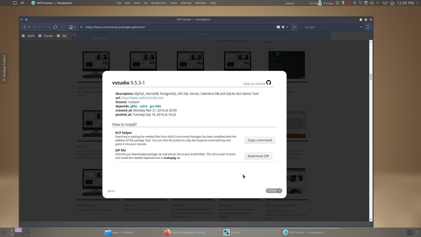
Task: Click KCP-center — Konqueror taskbar entry
Action: click(310, 232)
